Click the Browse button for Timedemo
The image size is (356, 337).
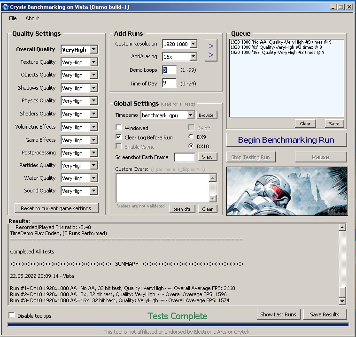[206, 115]
